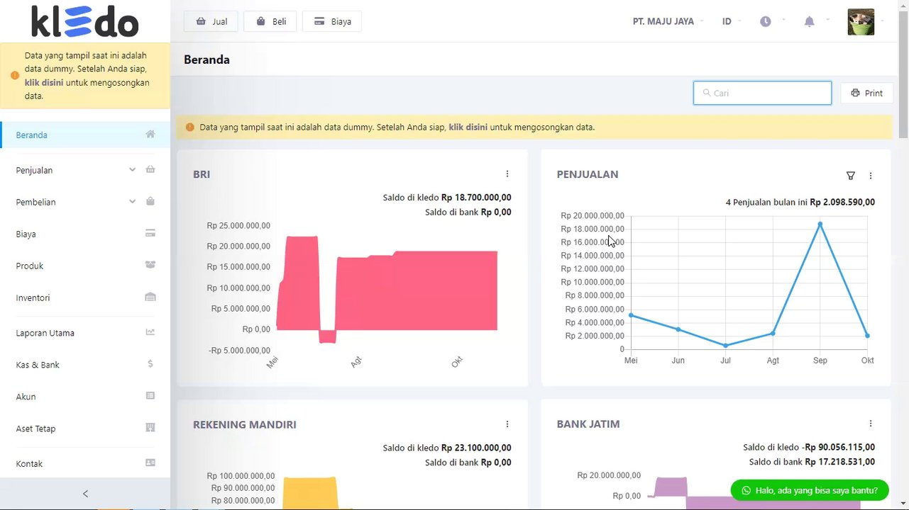Click the warning icon in yellow dashboard banner
This screenshot has height=510, width=909.
(x=189, y=127)
